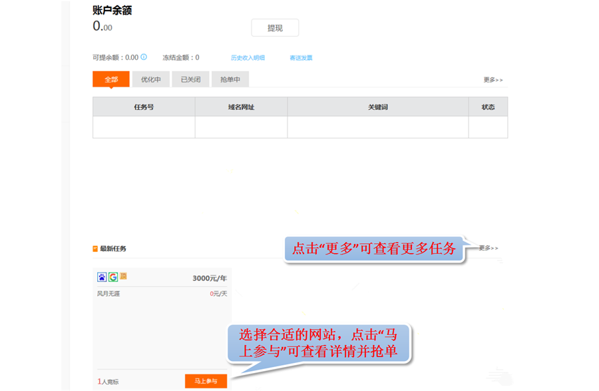
Task: Open the 寄送发票 link
Action: pyautogui.click(x=301, y=58)
